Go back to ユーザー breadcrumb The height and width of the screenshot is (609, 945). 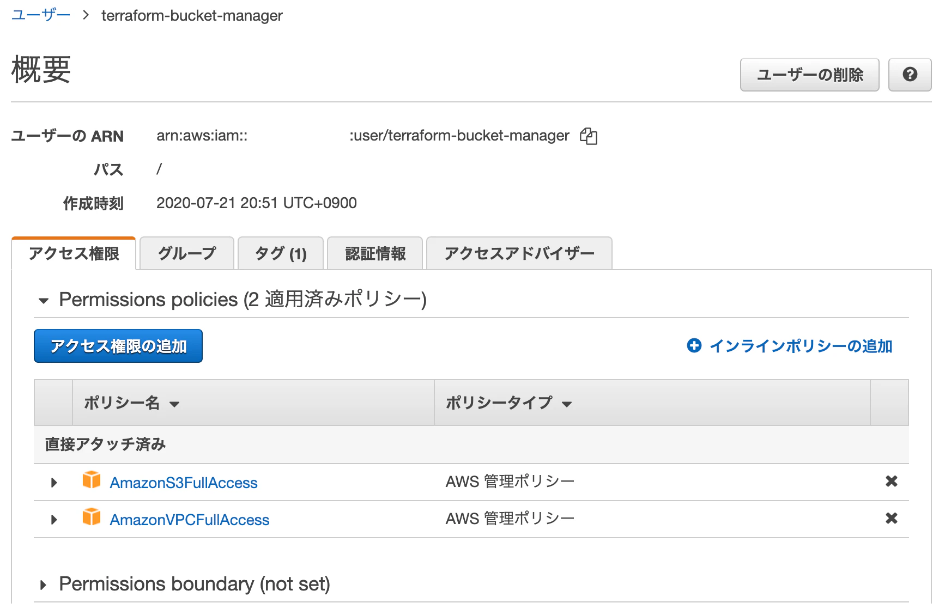(x=41, y=15)
